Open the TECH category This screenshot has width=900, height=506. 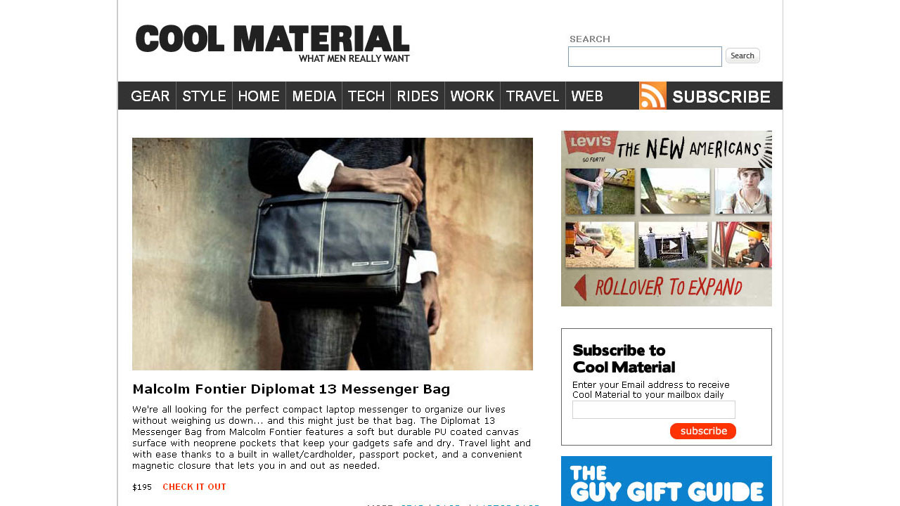point(366,96)
